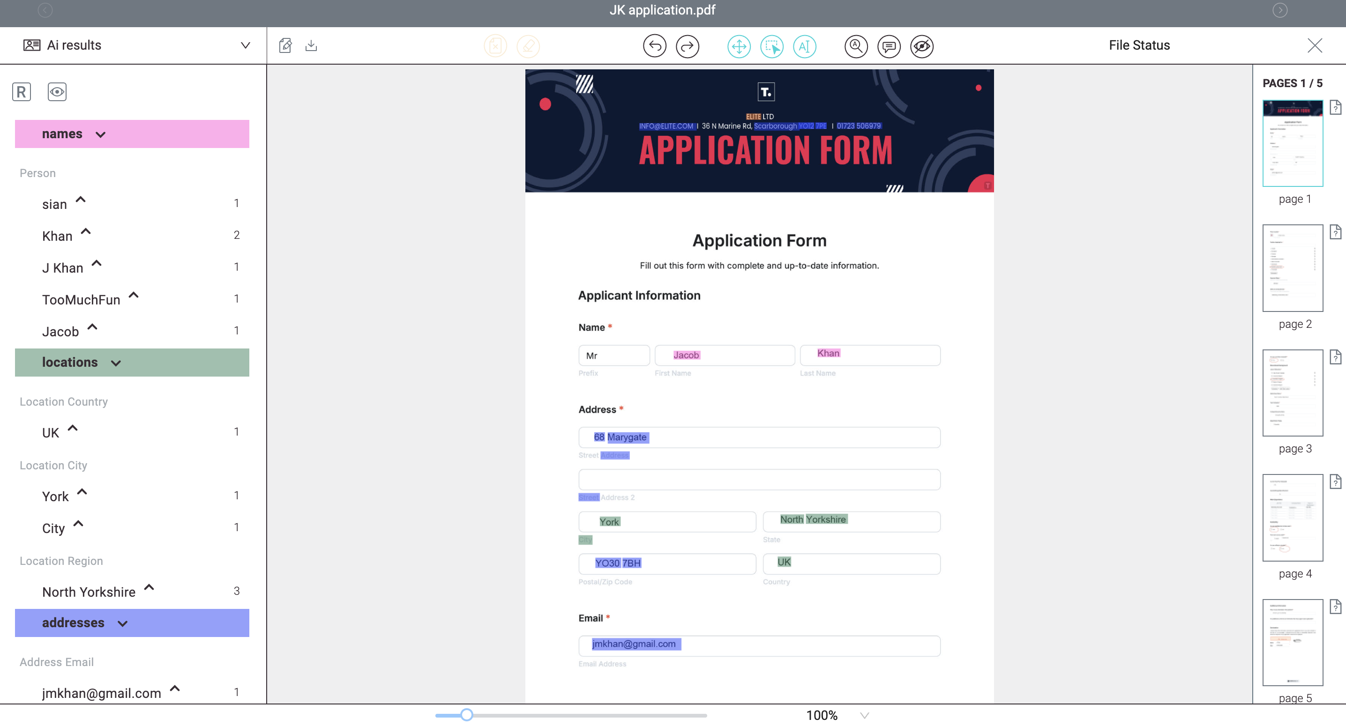Toggle the R button in results panel
The image size is (1346, 726).
pos(22,92)
